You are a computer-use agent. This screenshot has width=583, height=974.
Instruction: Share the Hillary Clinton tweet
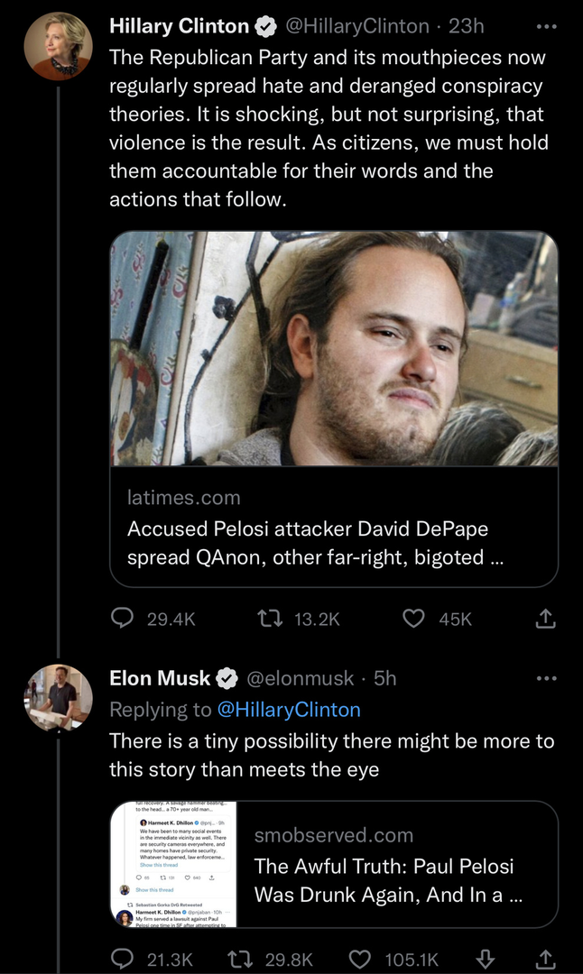(544, 619)
